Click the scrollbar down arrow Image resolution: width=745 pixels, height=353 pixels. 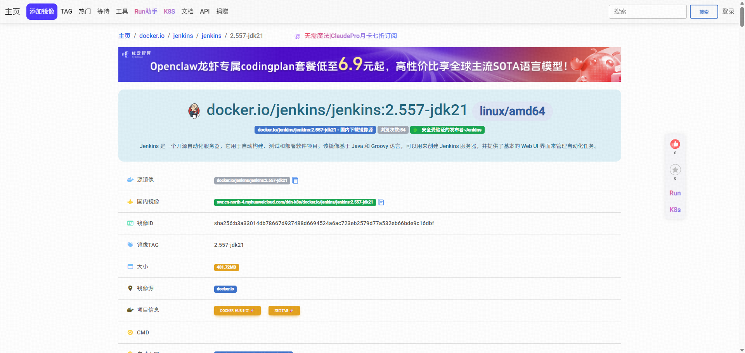[x=742, y=350]
